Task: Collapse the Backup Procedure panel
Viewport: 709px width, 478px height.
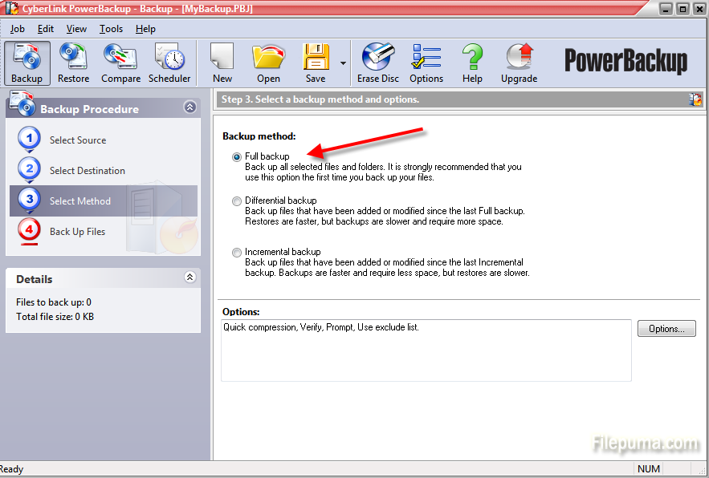Action: (x=189, y=107)
